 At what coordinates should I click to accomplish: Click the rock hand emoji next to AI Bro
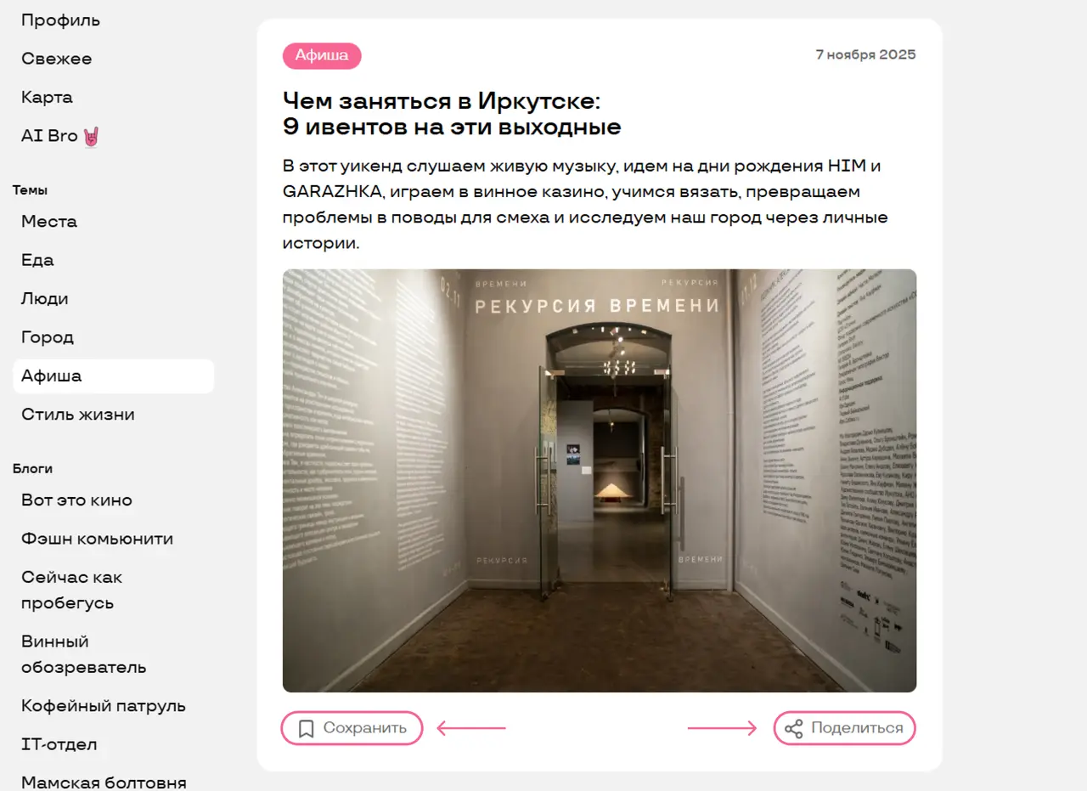pyautogui.click(x=91, y=137)
